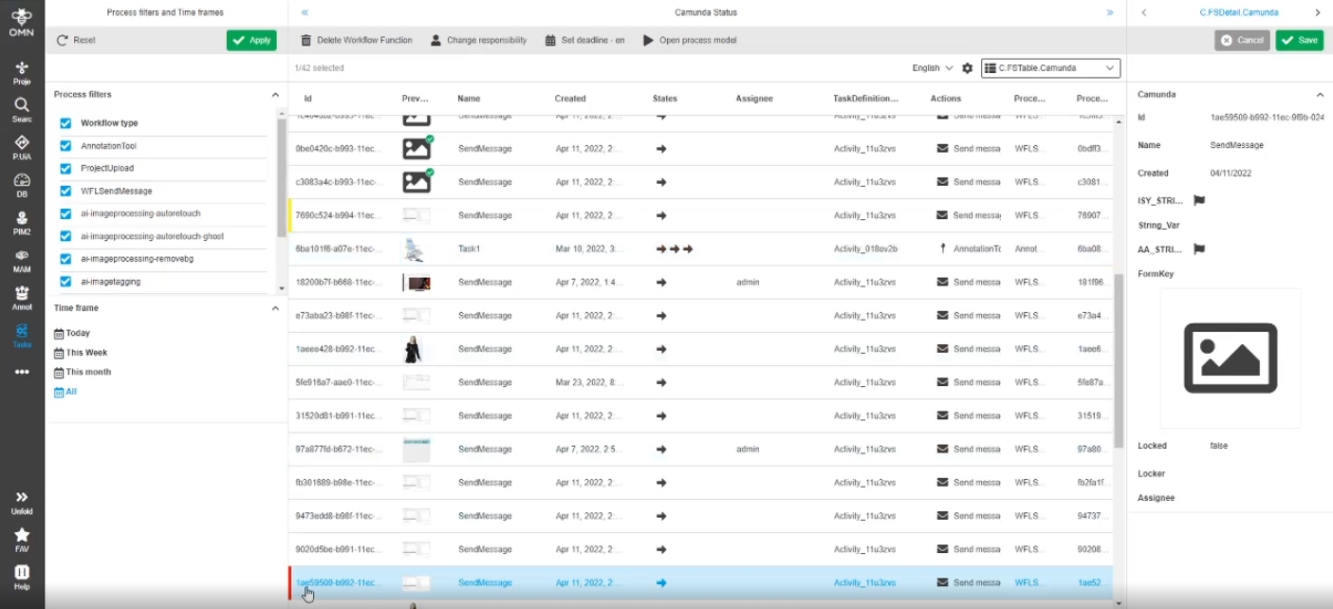This screenshot has width=1333, height=609.
Task: Click the Task1 row preview thumbnail
Action: click(x=416, y=249)
